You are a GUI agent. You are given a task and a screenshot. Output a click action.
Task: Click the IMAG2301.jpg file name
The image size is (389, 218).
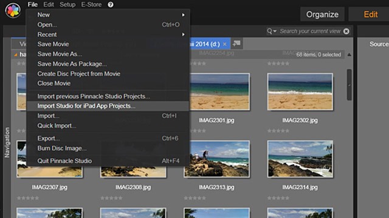(216, 121)
